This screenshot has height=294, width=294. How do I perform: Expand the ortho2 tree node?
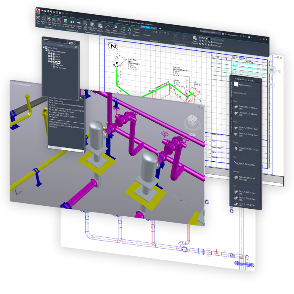point(49,56)
